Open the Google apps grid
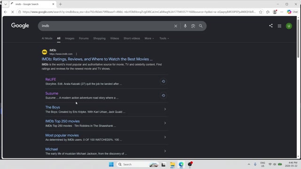The image size is (301, 169). pos(279,26)
